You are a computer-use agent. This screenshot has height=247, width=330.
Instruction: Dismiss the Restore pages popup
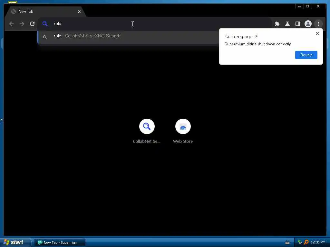pyautogui.click(x=317, y=33)
